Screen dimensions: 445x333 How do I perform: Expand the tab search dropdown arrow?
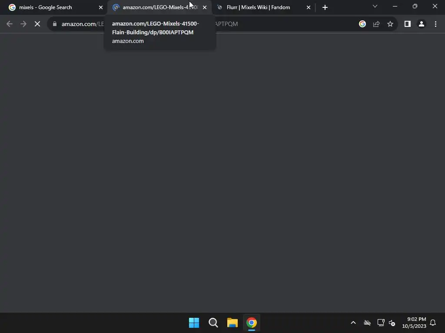tap(375, 6)
